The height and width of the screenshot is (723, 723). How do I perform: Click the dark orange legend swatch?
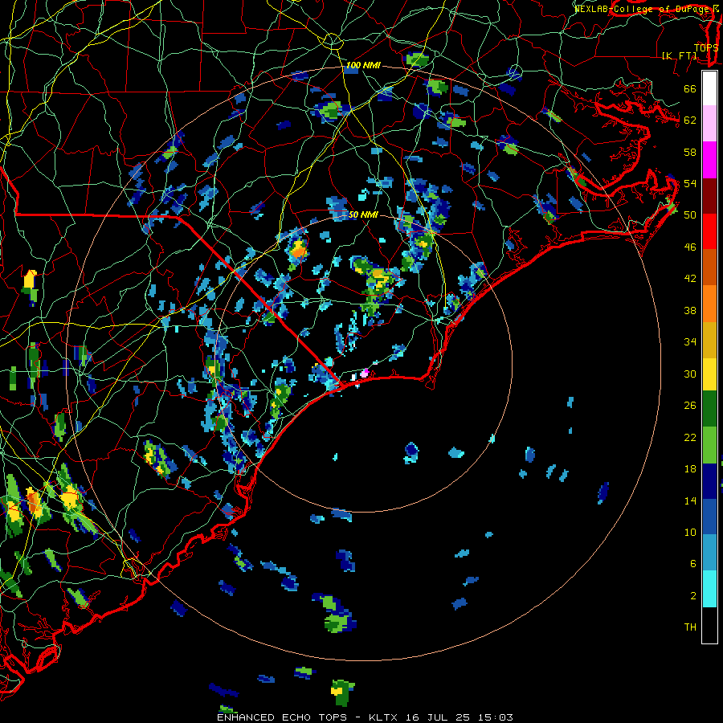[x=709, y=267]
